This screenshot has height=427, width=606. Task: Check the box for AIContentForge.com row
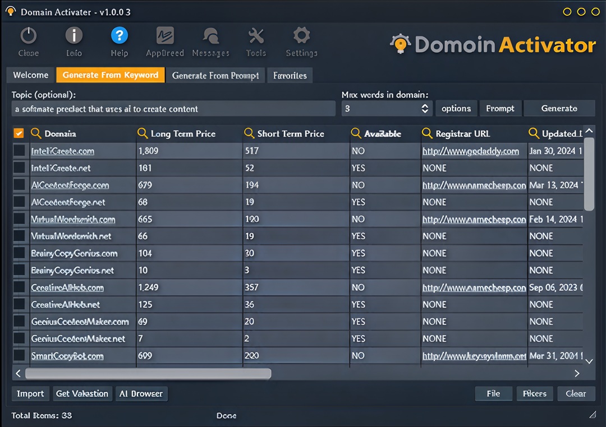(19, 184)
